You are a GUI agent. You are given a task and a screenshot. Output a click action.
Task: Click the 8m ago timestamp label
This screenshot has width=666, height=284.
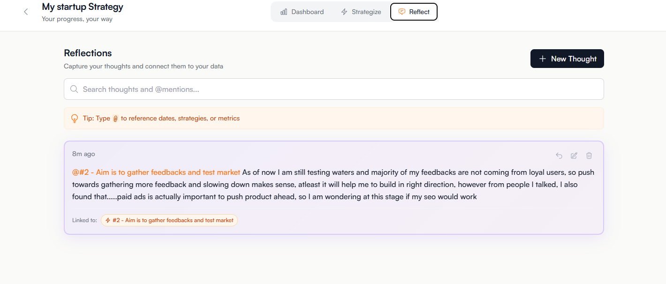click(x=83, y=154)
